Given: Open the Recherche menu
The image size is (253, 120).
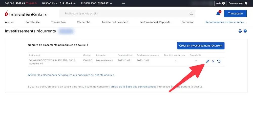Looking at the screenshot, I should [x=83, y=22].
